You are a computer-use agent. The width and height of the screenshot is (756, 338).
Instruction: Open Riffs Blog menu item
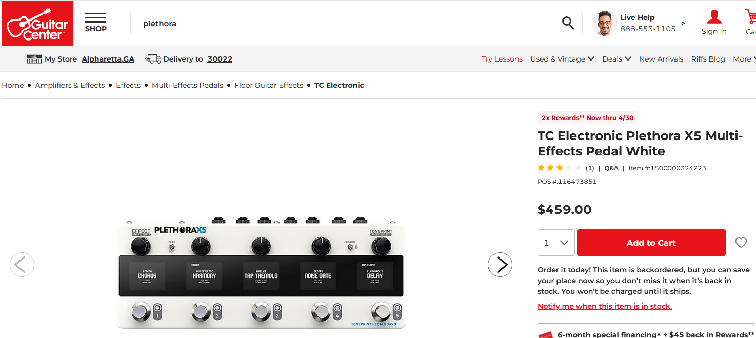[708, 59]
